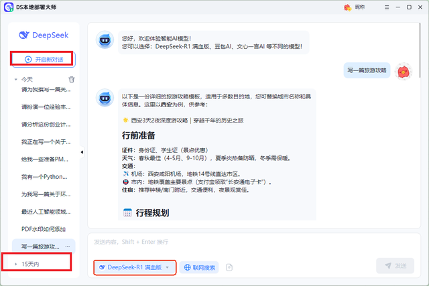
Task: Click the metro icon before 市内
Action: [x=125, y=182]
